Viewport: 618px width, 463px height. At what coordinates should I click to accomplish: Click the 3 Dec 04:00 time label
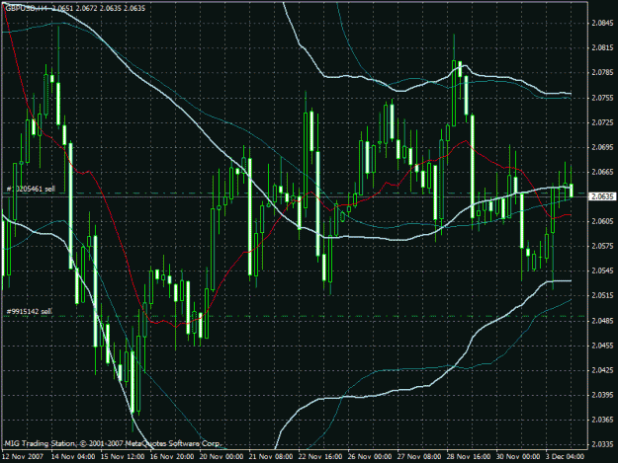point(566,457)
